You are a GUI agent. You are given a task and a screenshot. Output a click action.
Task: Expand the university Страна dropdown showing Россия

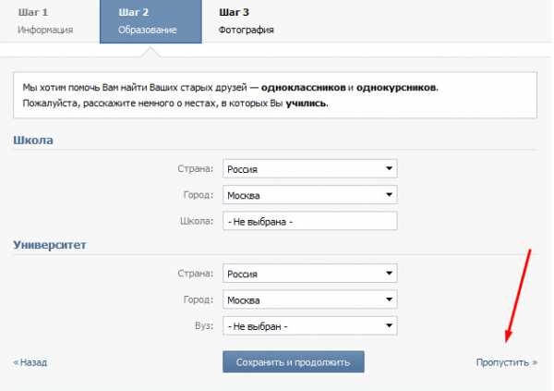[310, 274]
